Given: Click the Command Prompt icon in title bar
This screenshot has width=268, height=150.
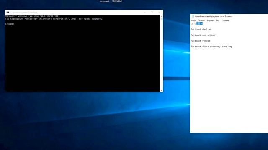Looking at the screenshot, I should coord(8,12).
